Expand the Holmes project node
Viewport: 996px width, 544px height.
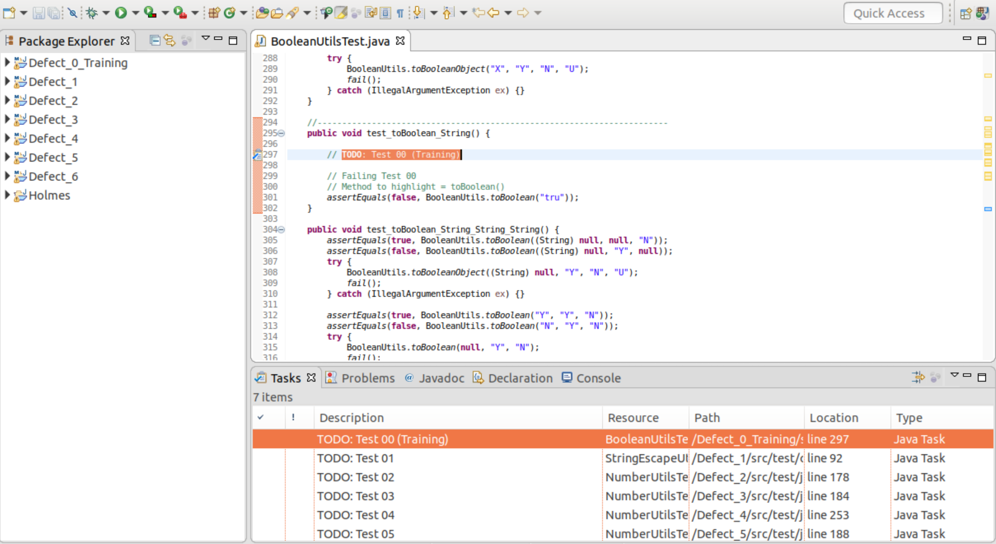coord(7,195)
